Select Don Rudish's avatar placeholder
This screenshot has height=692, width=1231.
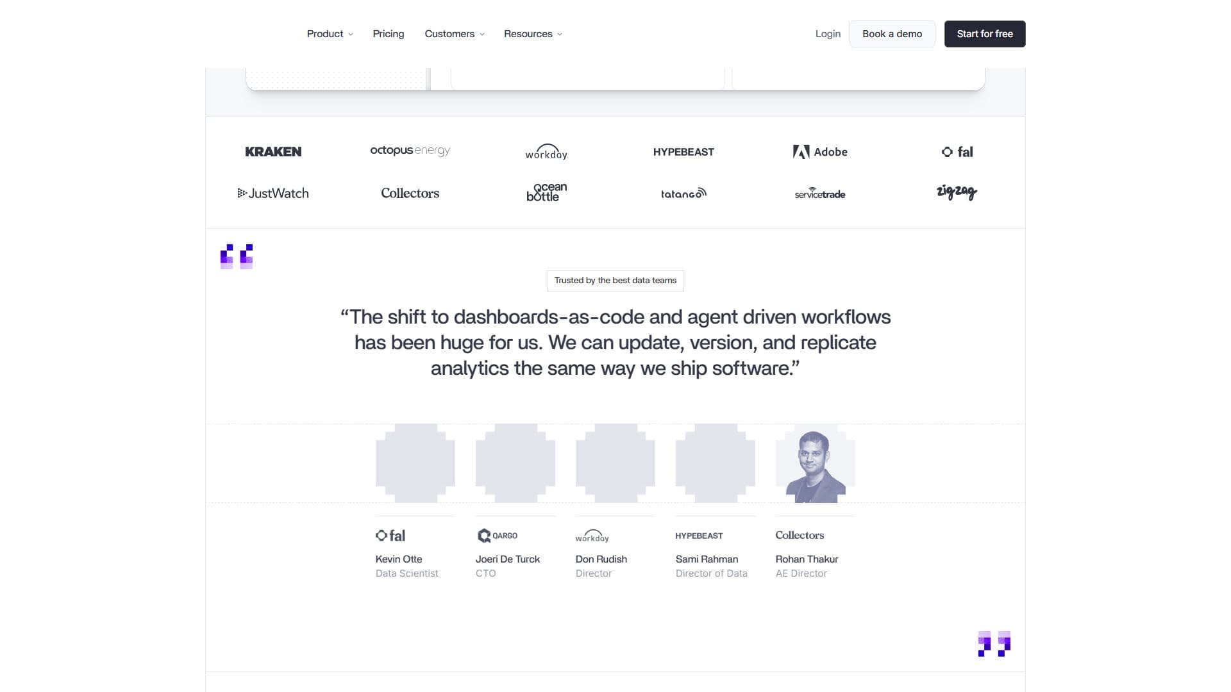(x=615, y=463)
